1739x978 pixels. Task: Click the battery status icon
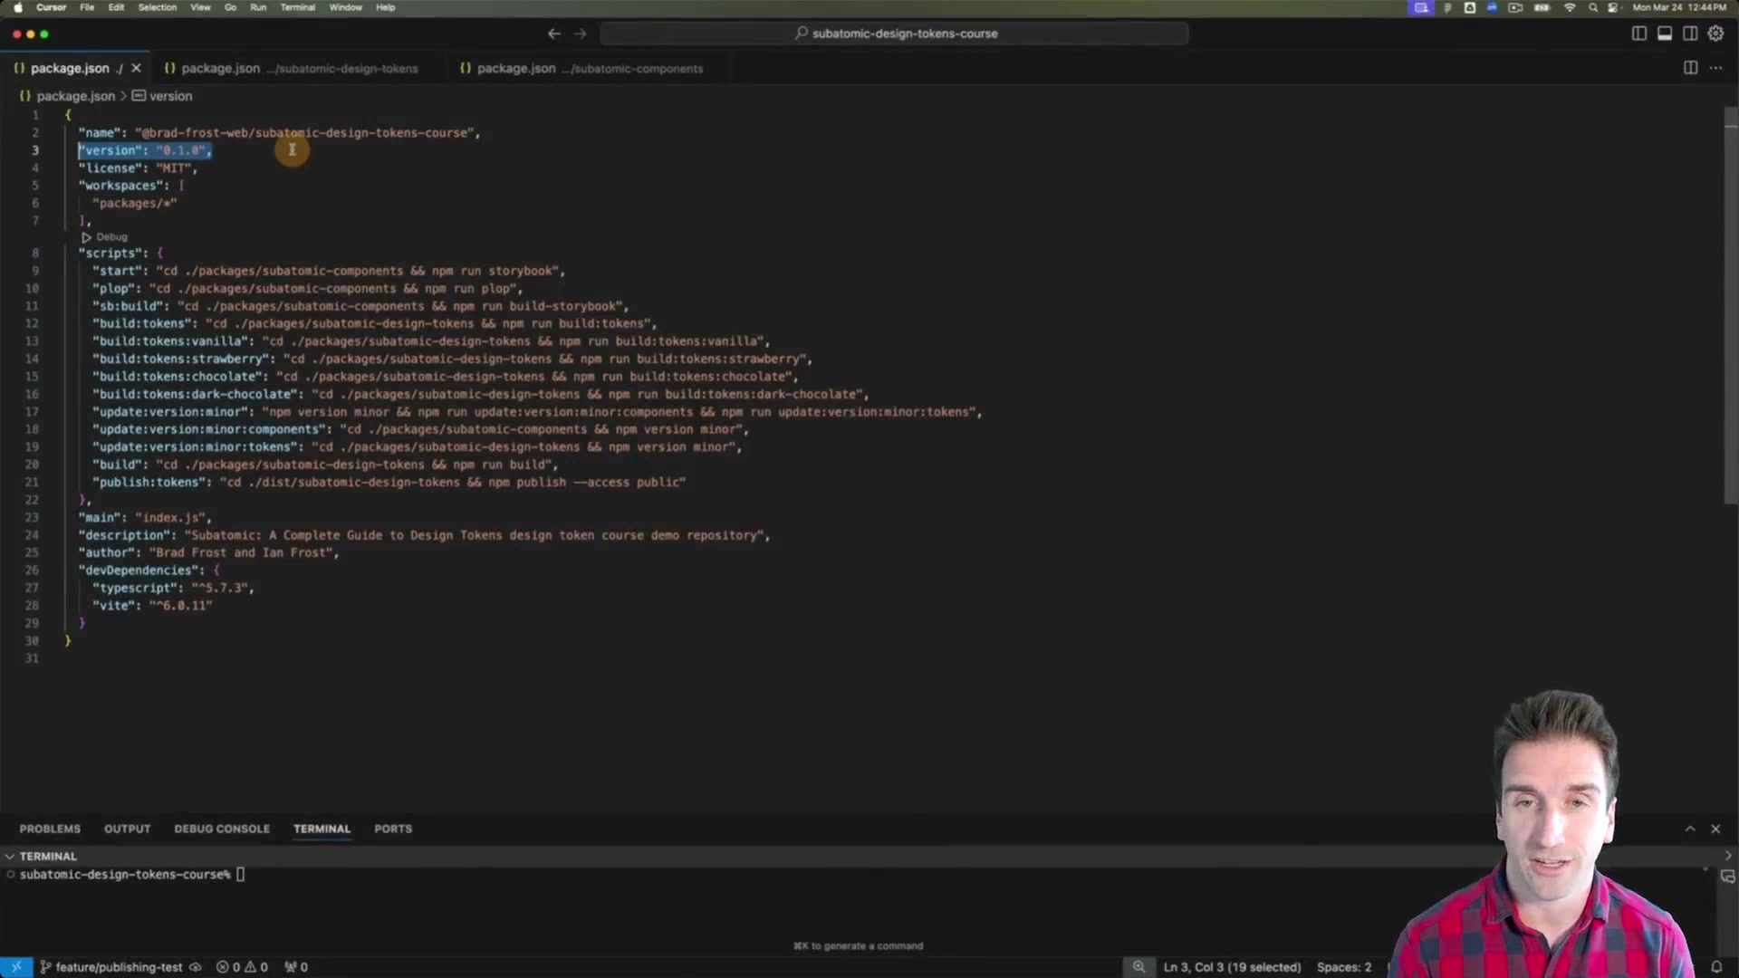click(x=1542, y=7)
